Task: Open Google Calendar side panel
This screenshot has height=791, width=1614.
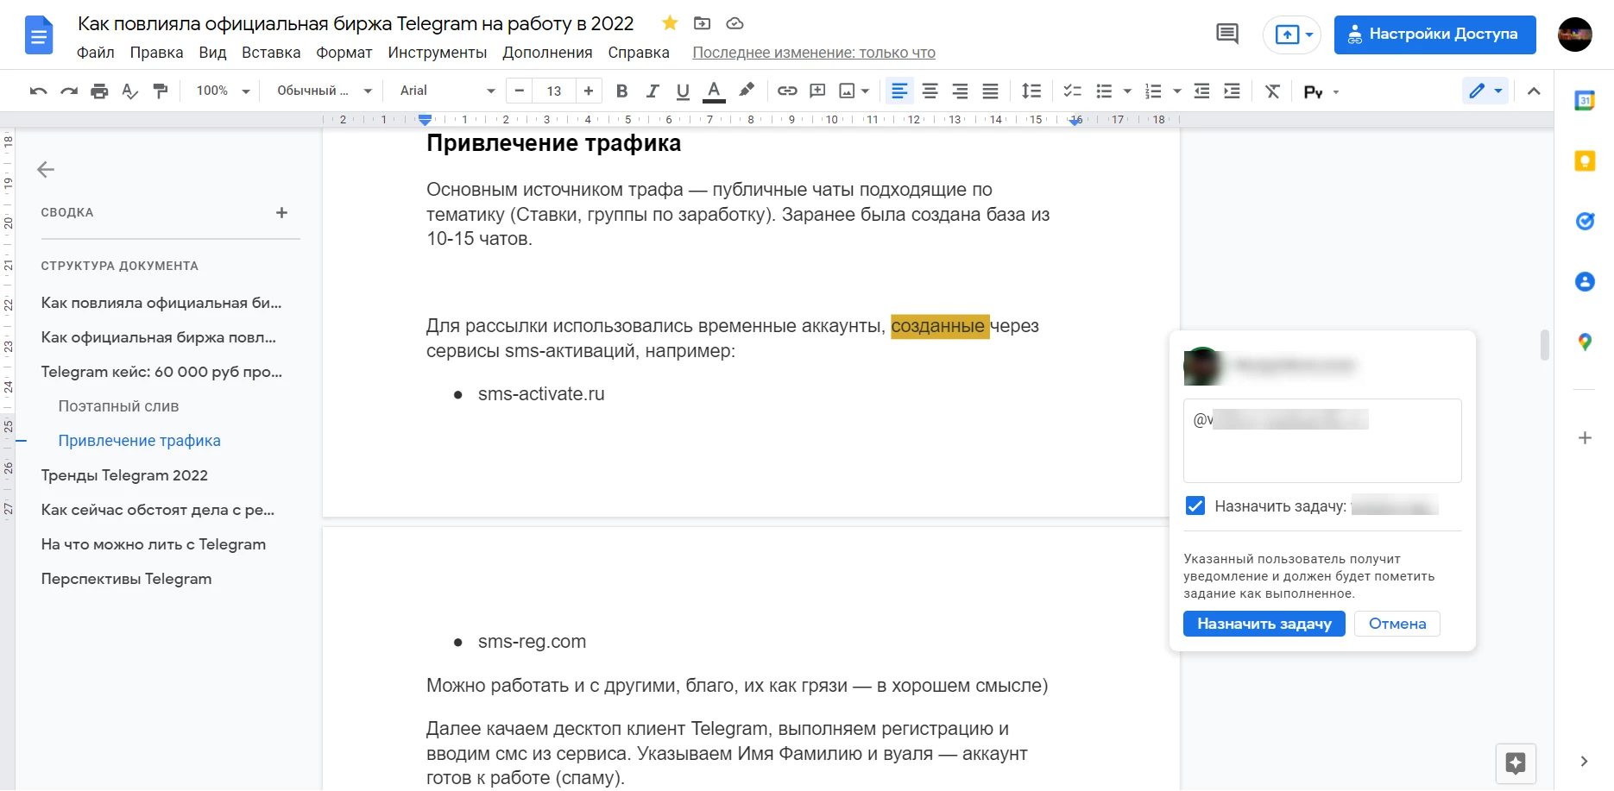Action: pos(1585,101)
